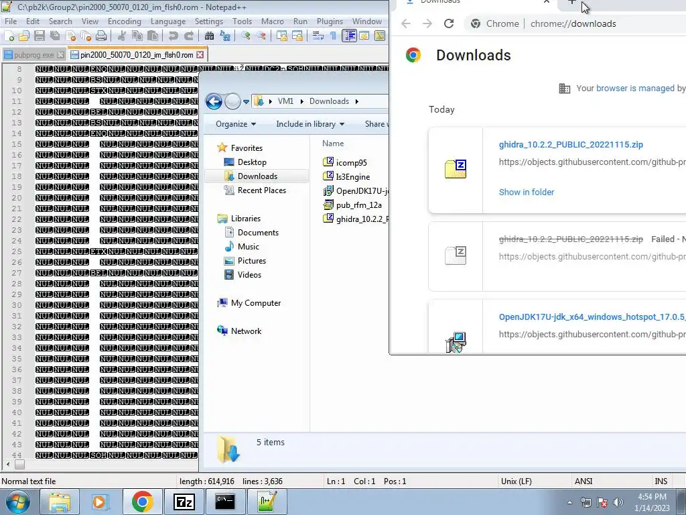Image resolution: width=686 pixels, height=515 pixels.
Task: Click the Copy icon in Notepad++ toolbar
Action: pyautogui.click(x=137, y=36)
